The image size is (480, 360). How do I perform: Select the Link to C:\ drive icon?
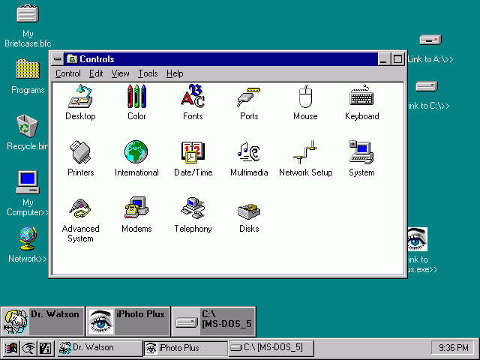[x=427, y=86]
